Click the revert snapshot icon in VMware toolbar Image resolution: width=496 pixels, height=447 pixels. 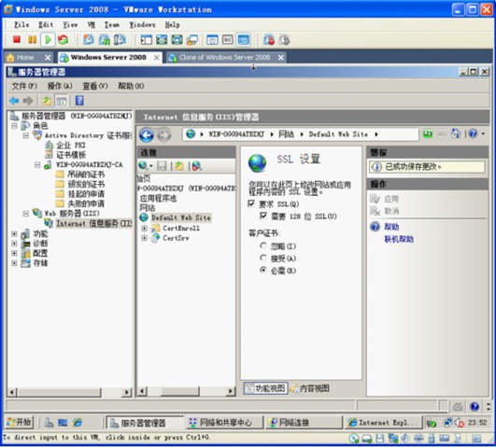tap(104, 40)
